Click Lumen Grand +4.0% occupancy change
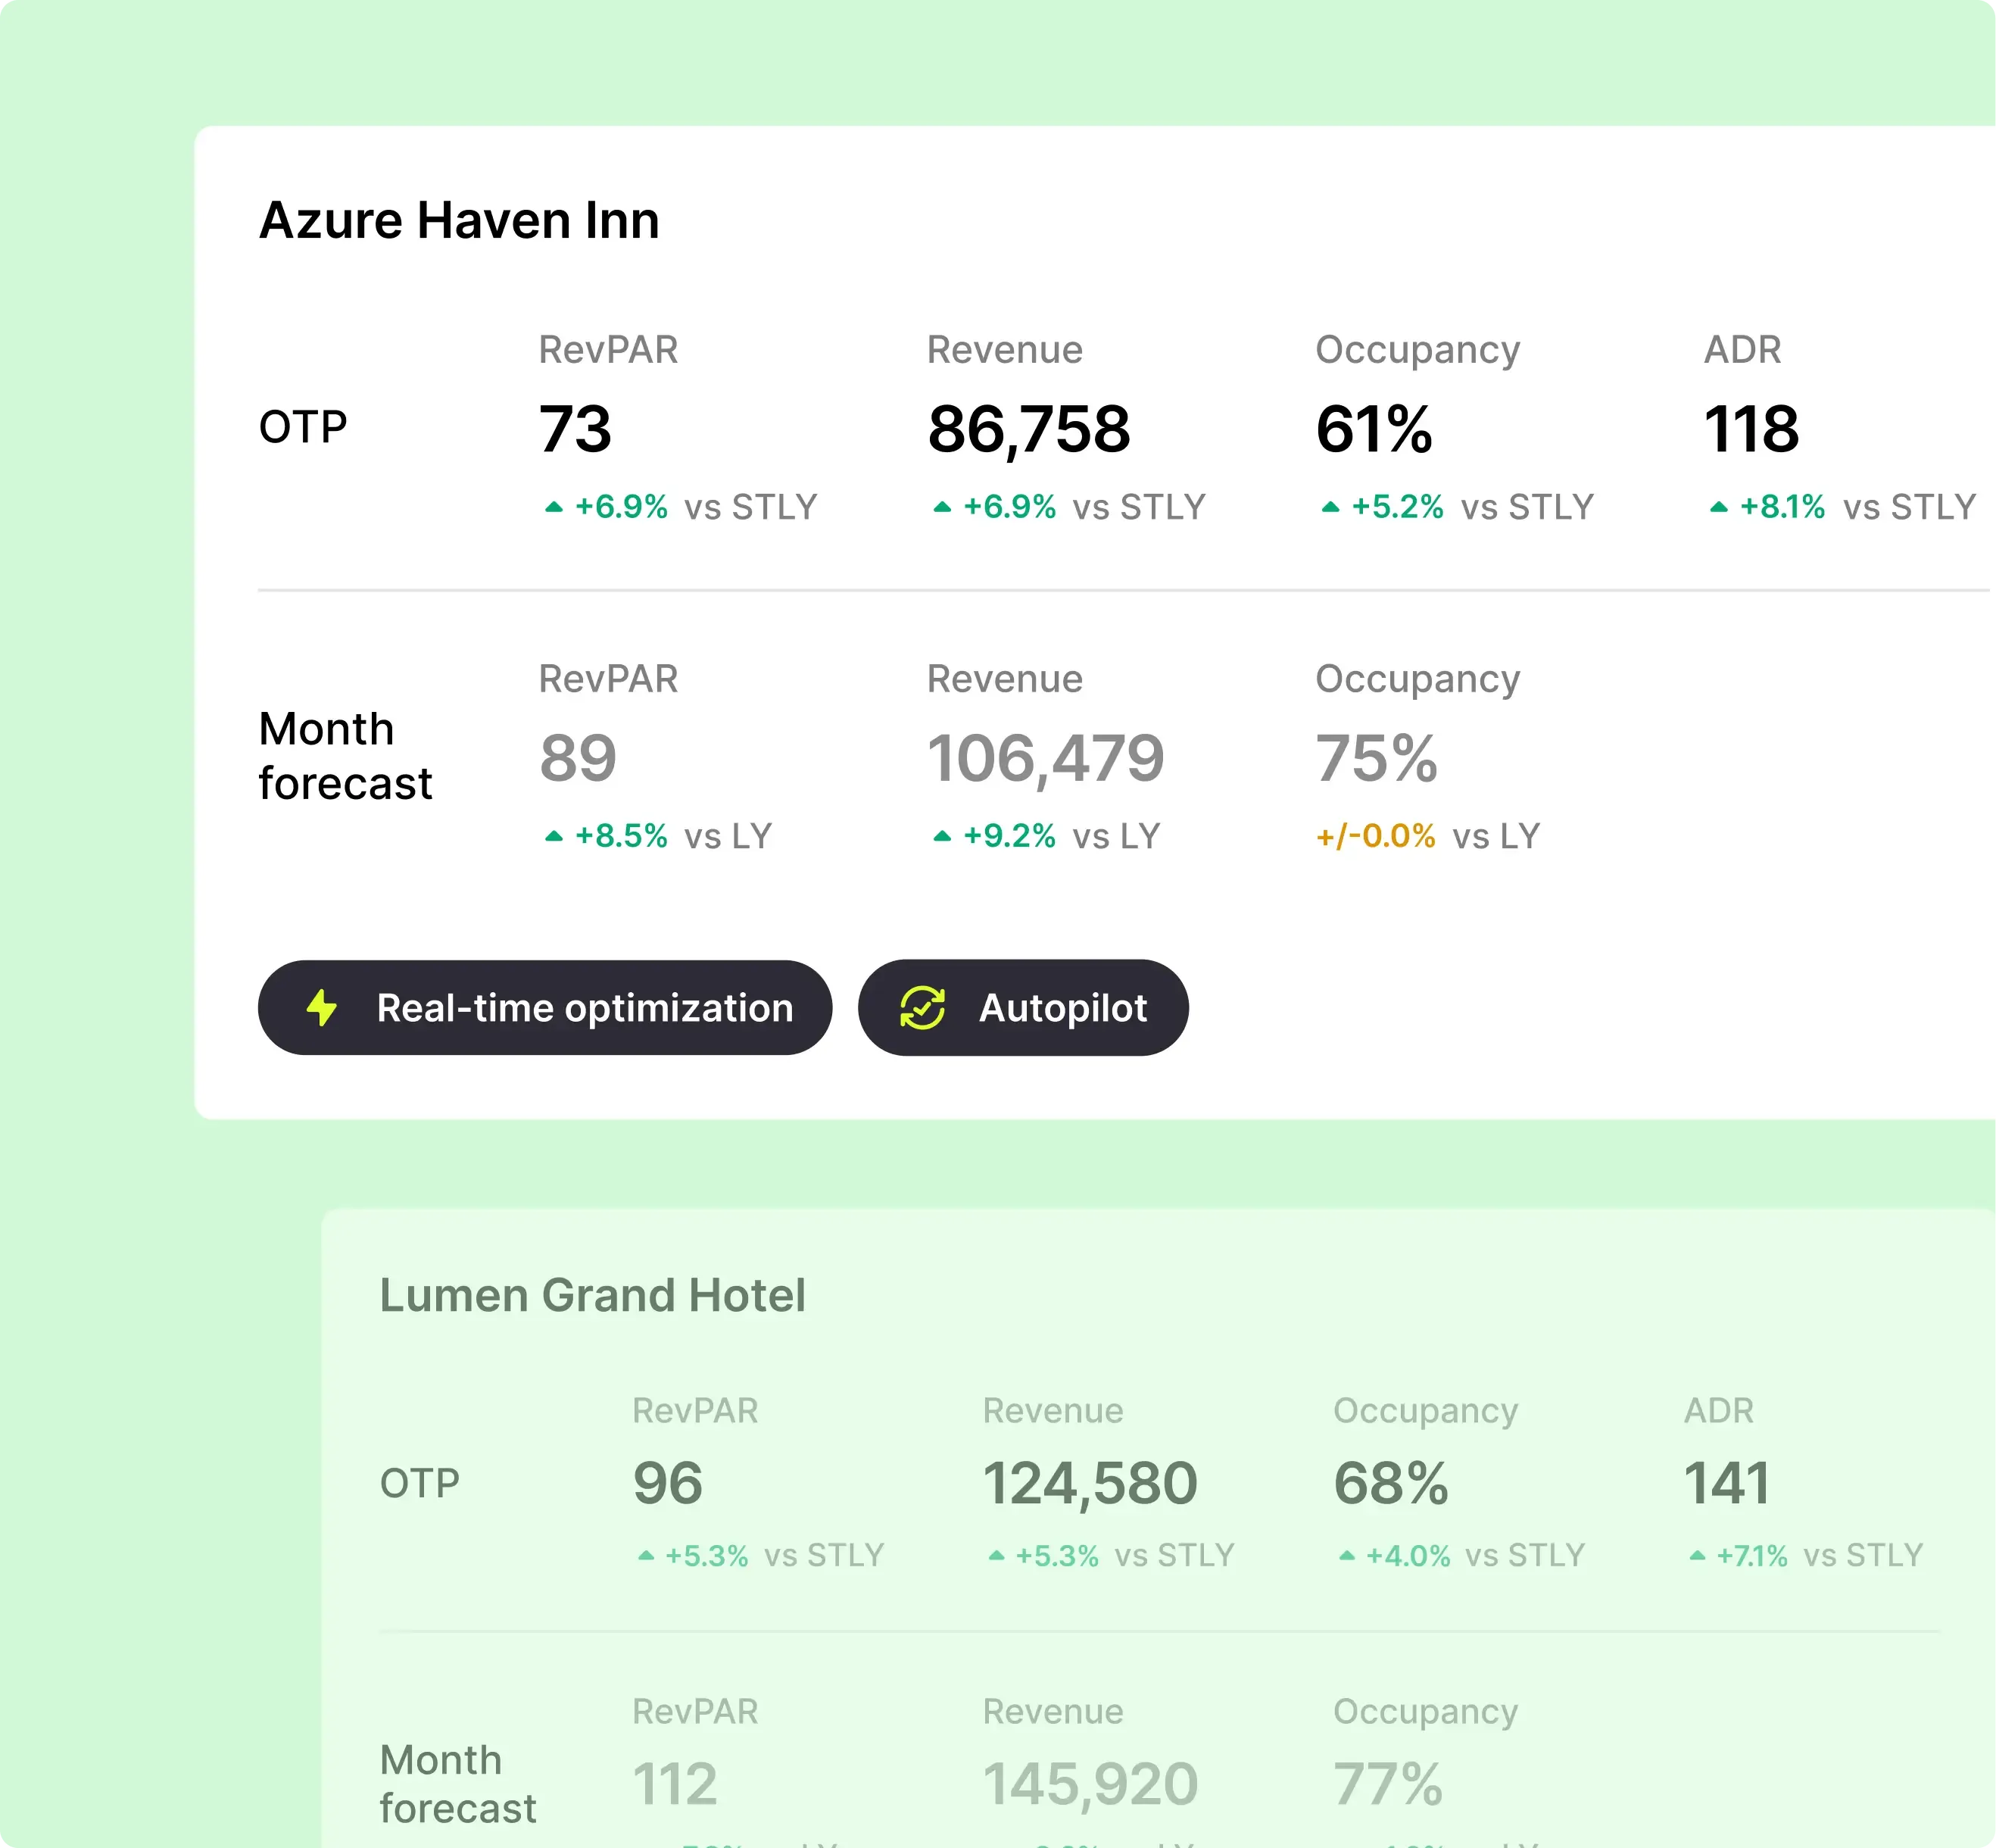The image size is (1996, 1848). (x=1408, y=1556)
